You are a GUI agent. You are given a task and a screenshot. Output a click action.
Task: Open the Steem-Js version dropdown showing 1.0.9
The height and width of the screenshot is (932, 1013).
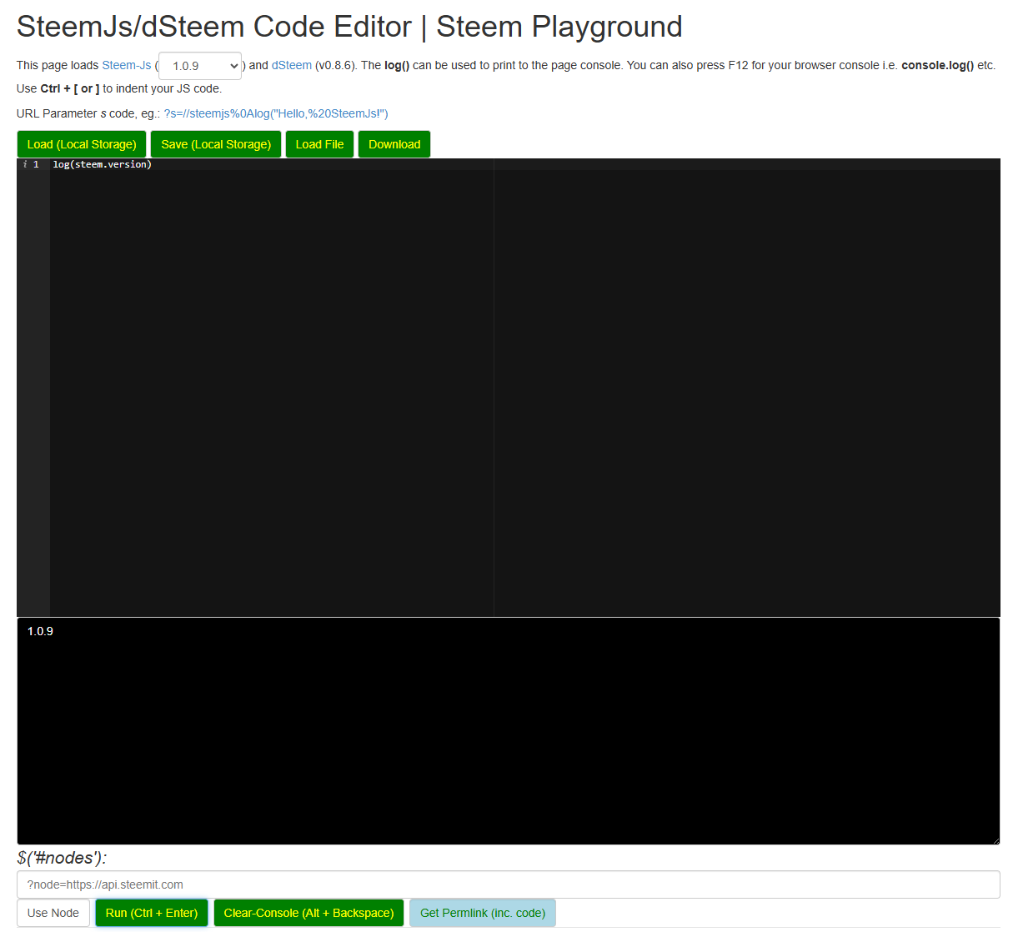tap(200, 66)
